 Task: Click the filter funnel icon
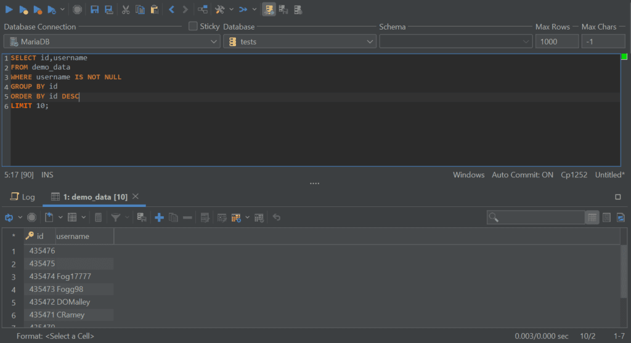(115, 217)
